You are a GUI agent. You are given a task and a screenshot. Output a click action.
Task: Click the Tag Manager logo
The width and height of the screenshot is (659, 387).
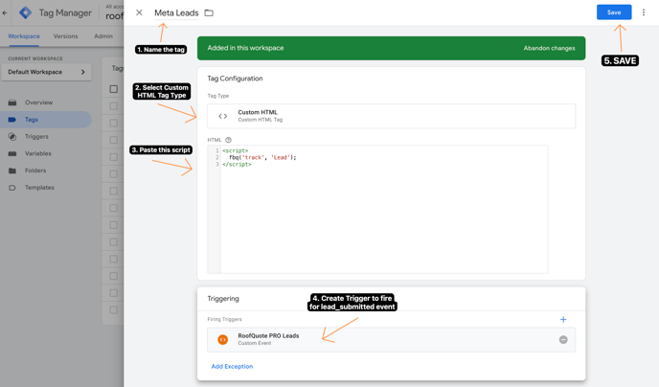[x=25, y=12]
